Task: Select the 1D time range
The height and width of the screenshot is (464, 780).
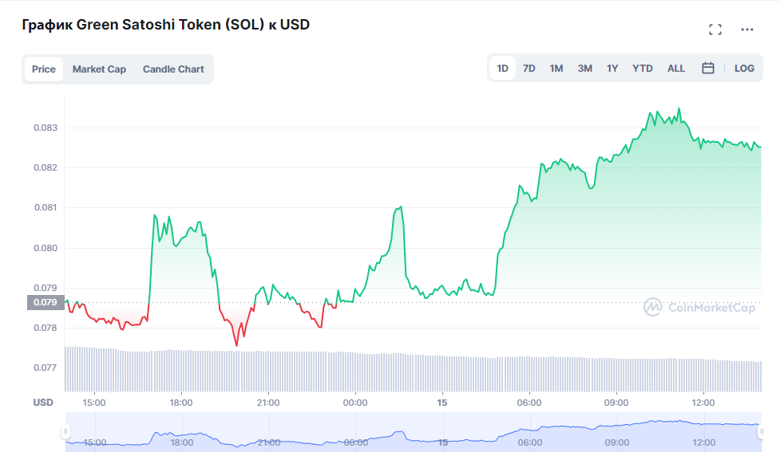Action: (502, 69)
